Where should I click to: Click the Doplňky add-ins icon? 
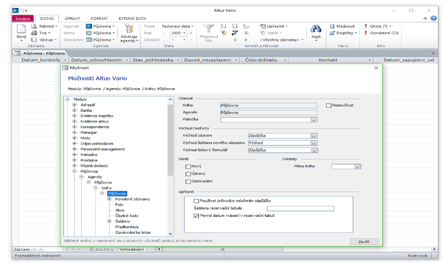coord(332,33)
